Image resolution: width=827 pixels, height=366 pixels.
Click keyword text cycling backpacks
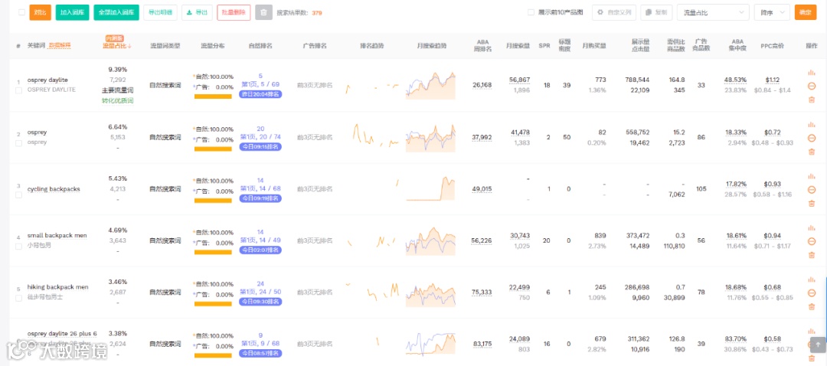pos(54,189)
